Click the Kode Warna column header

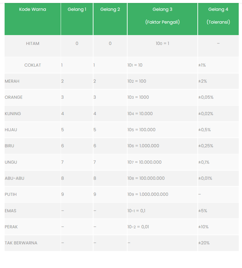pos(32,19)
